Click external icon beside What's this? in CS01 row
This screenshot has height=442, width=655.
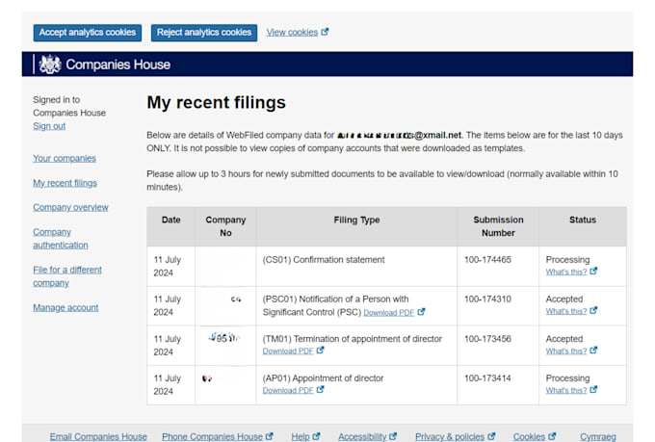click(x=593, y=272)
